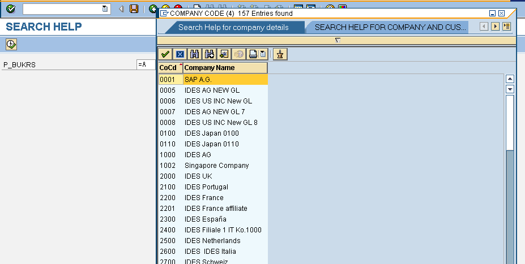Cancel the hit list with X button

tap(180, 54)
